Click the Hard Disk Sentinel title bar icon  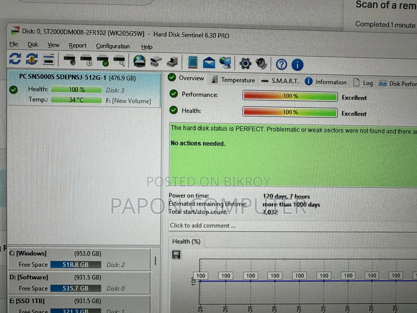click(15, 31)
